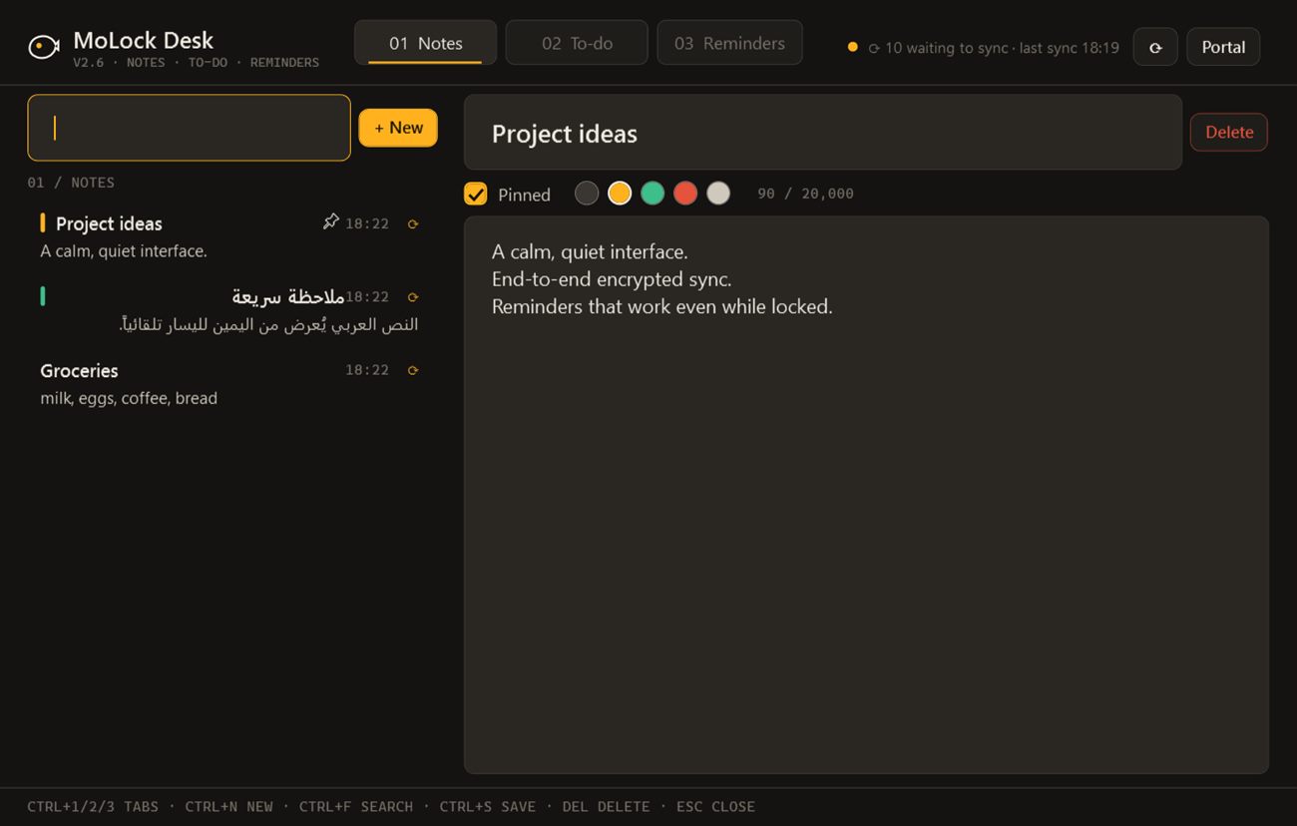Screen dimensions: 1297x826
Task: Click the preview text "milk, eggs, coffee, bread"
Action: [x=129, y=398]
